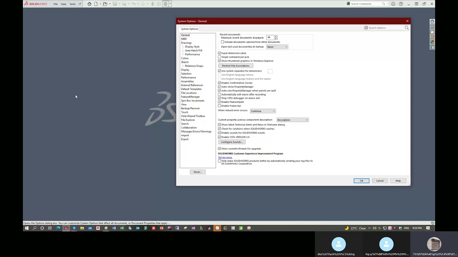Open Word from the taskbar
This screenshot has width=458, height=257.
pyautogui.click(x=114, y=228)
